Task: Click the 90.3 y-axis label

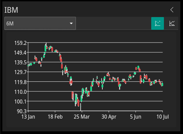Action: (x=22, y=111)
